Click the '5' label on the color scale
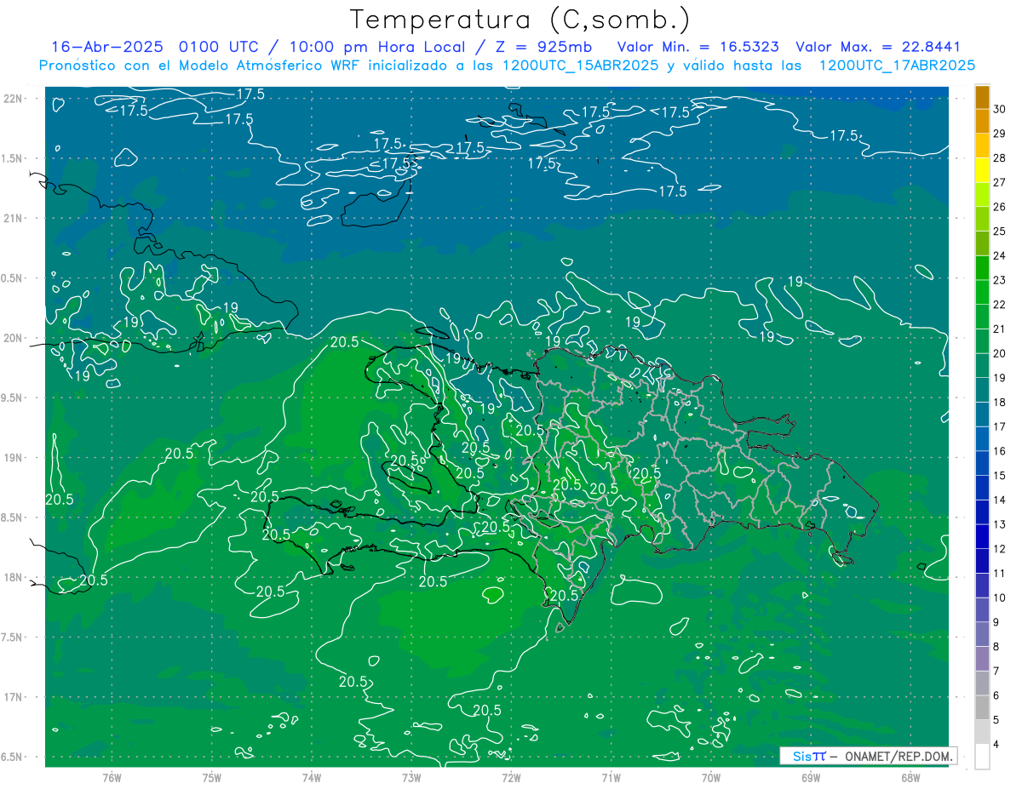This screenshot has height=789, width=1022. pos(996,721)
